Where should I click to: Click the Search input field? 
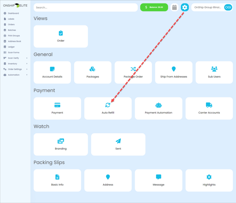85,7
